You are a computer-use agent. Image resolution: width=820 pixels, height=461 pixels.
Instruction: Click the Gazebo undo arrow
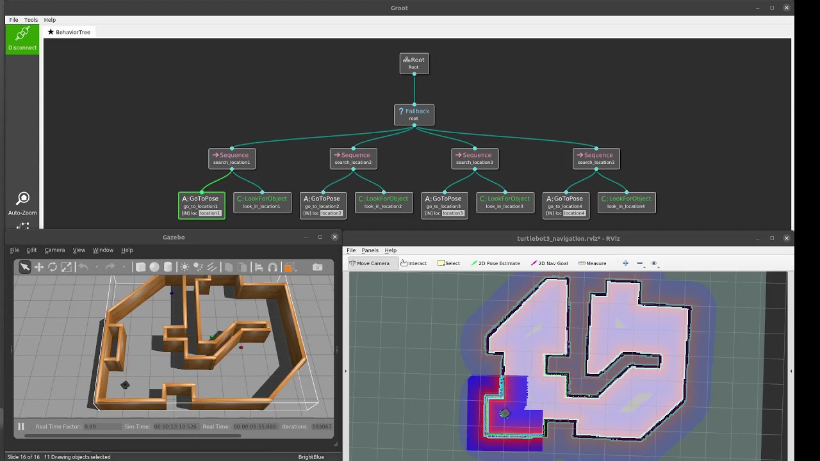[x=83, y=267]
